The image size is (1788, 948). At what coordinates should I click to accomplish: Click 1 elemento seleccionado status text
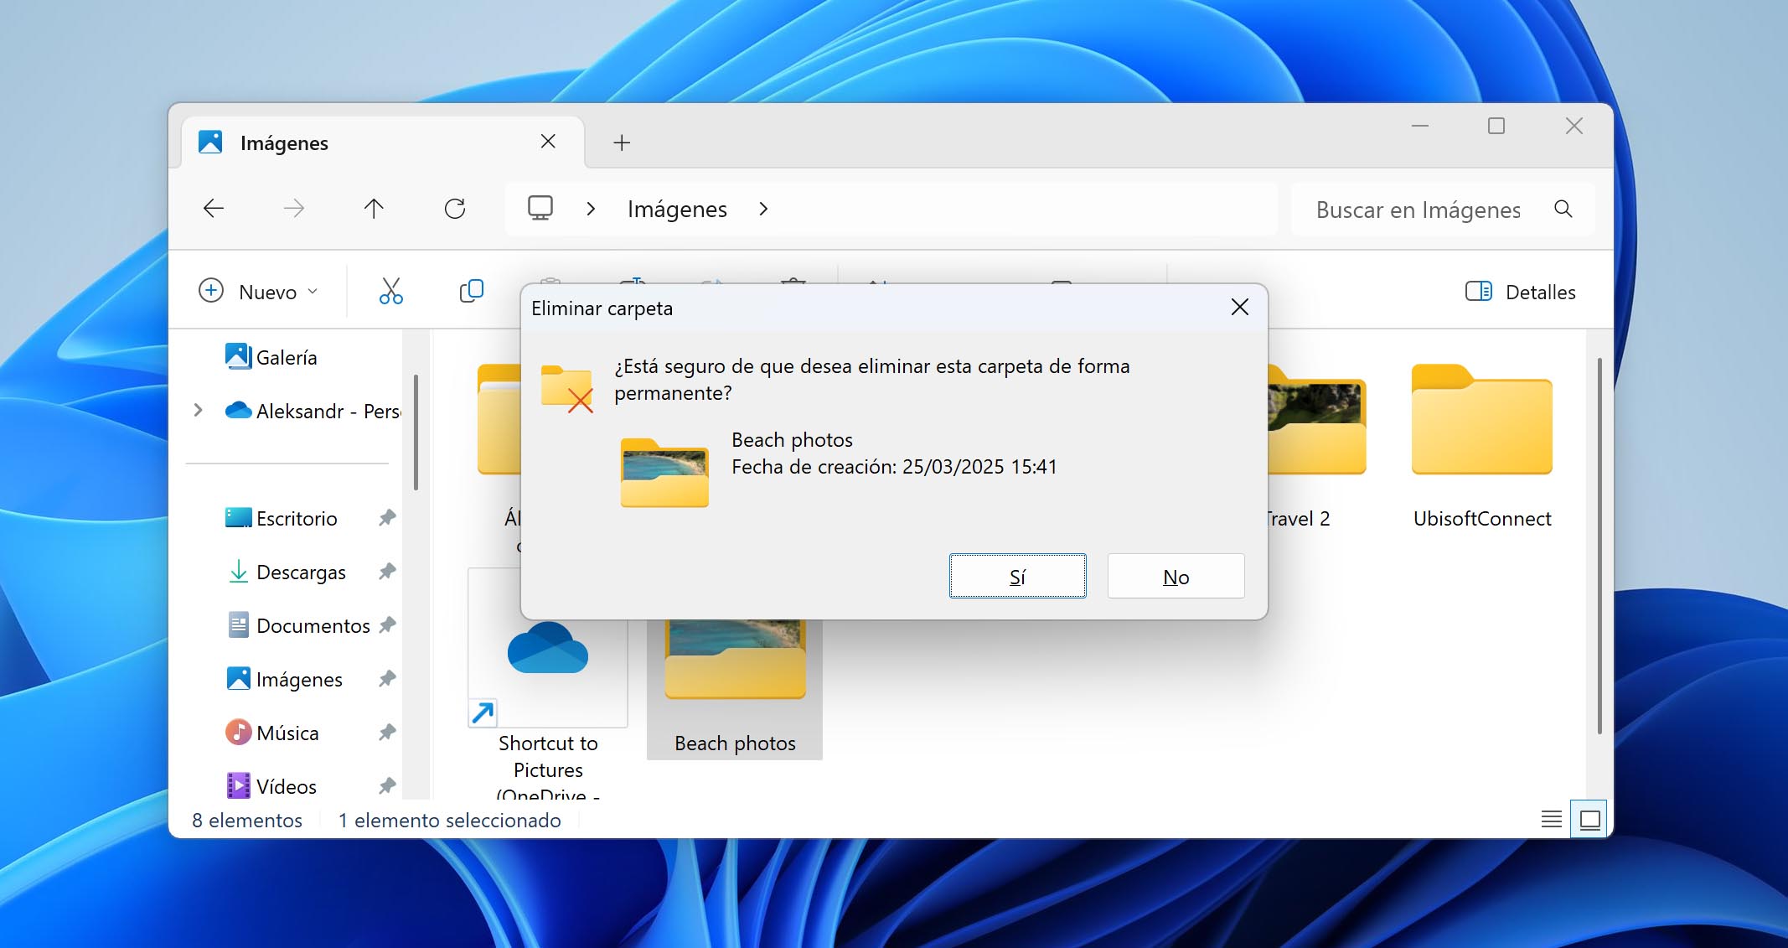450,820
